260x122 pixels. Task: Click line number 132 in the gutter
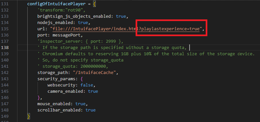[x=5, y=10]
